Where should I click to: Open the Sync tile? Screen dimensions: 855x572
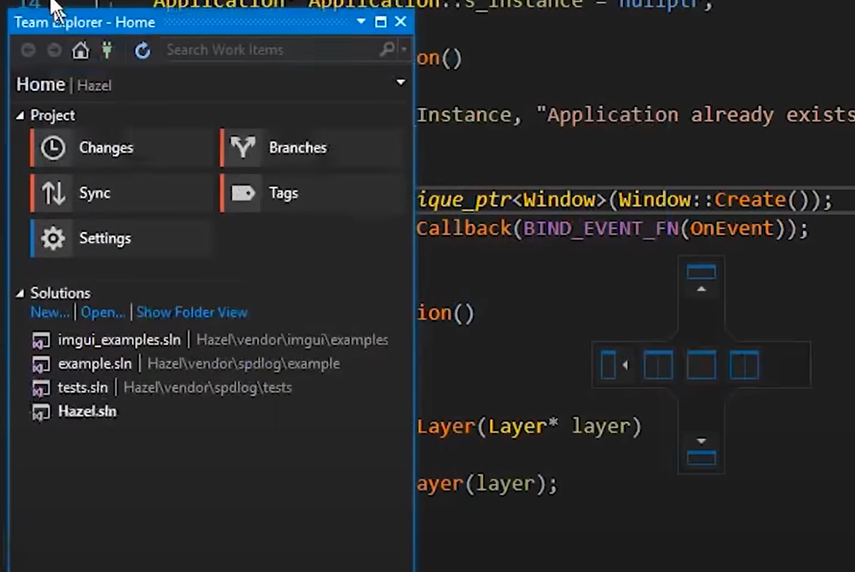pyautogui.click(x=121, y=193)
